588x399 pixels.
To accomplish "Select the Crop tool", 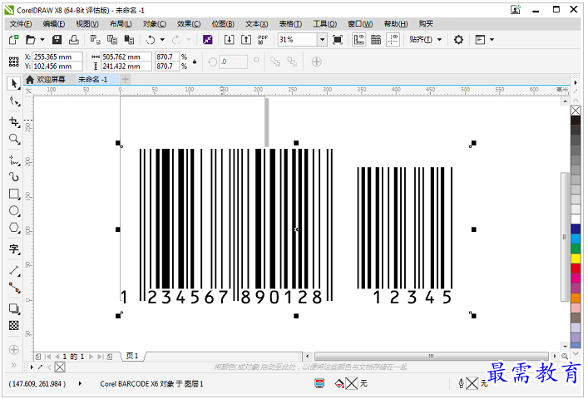I will point(14,122).
